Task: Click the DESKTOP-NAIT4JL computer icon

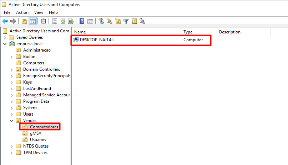Action: coord(76,40)
